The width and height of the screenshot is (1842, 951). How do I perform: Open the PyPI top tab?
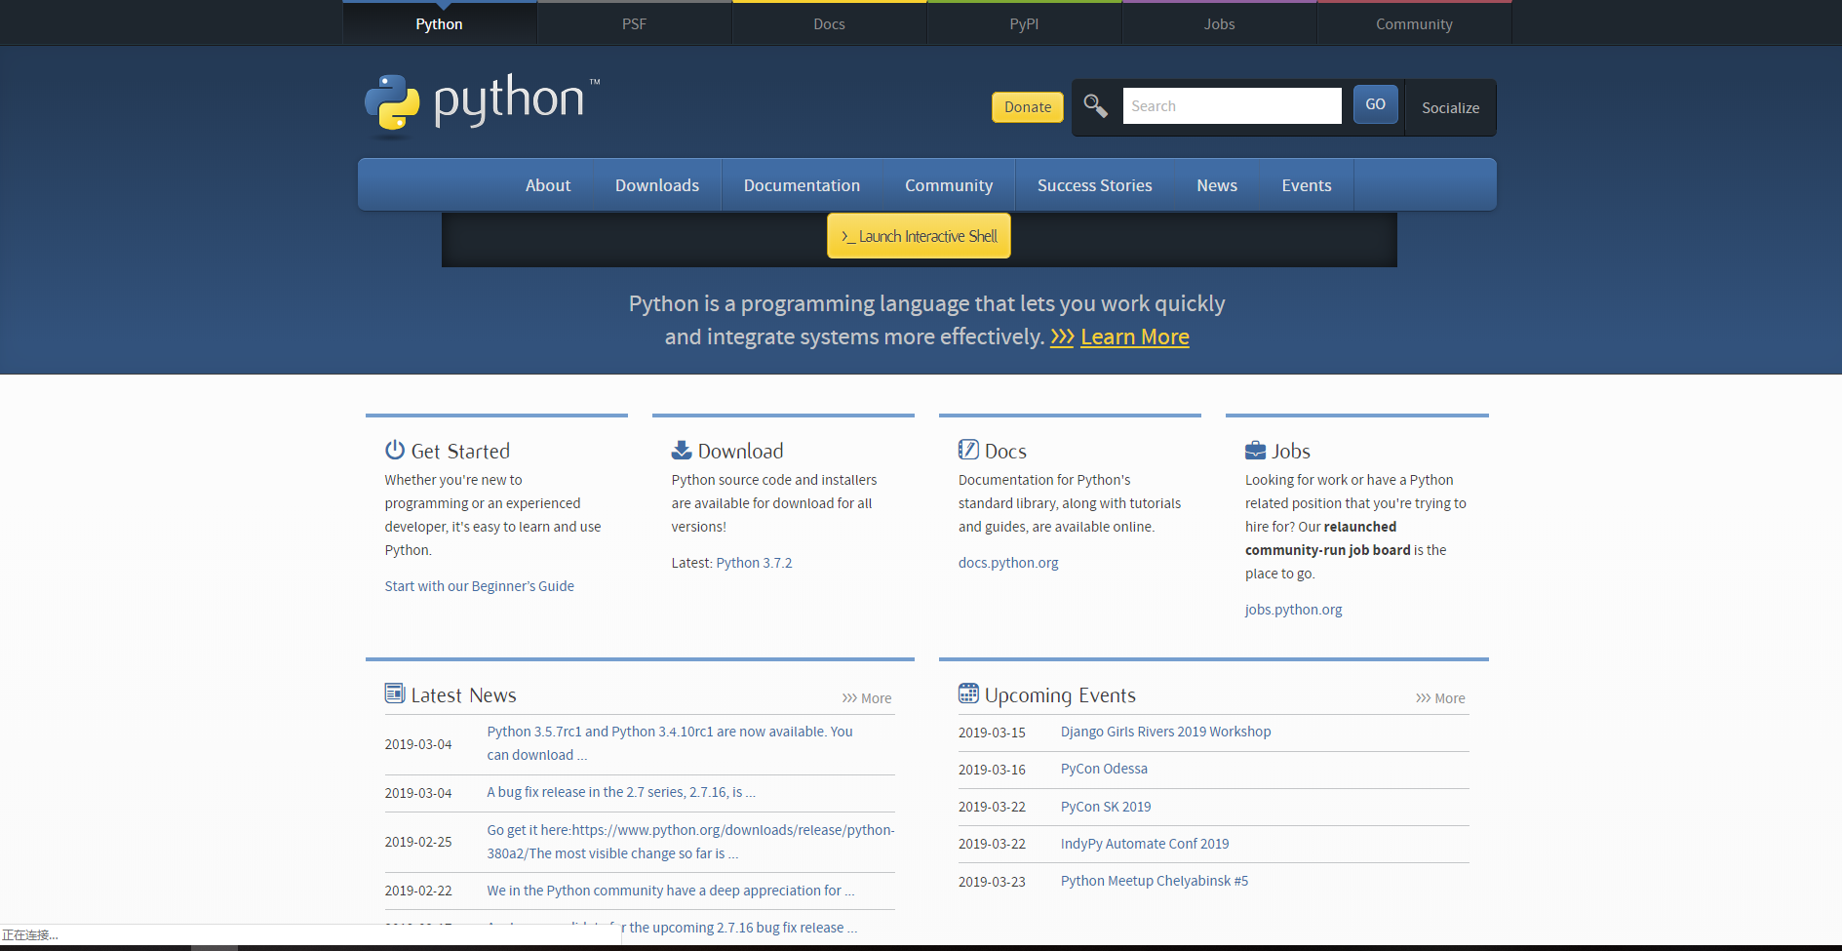pyautogui.click(x=1024, y=23)
